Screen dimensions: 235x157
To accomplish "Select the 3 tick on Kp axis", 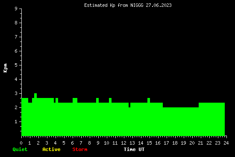I will 16,93.
